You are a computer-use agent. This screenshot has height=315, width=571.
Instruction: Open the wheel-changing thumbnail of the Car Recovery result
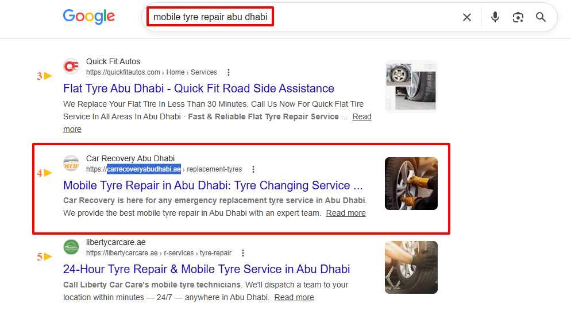(x=411, y=184)
